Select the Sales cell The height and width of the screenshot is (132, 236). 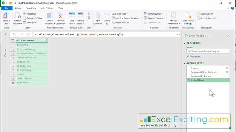pyautogui.click(x=32, y=74)
